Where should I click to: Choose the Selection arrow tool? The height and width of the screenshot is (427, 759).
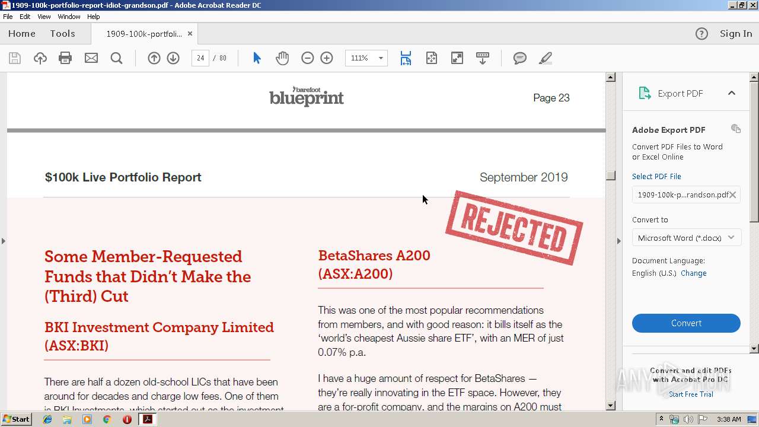[257, 58]
